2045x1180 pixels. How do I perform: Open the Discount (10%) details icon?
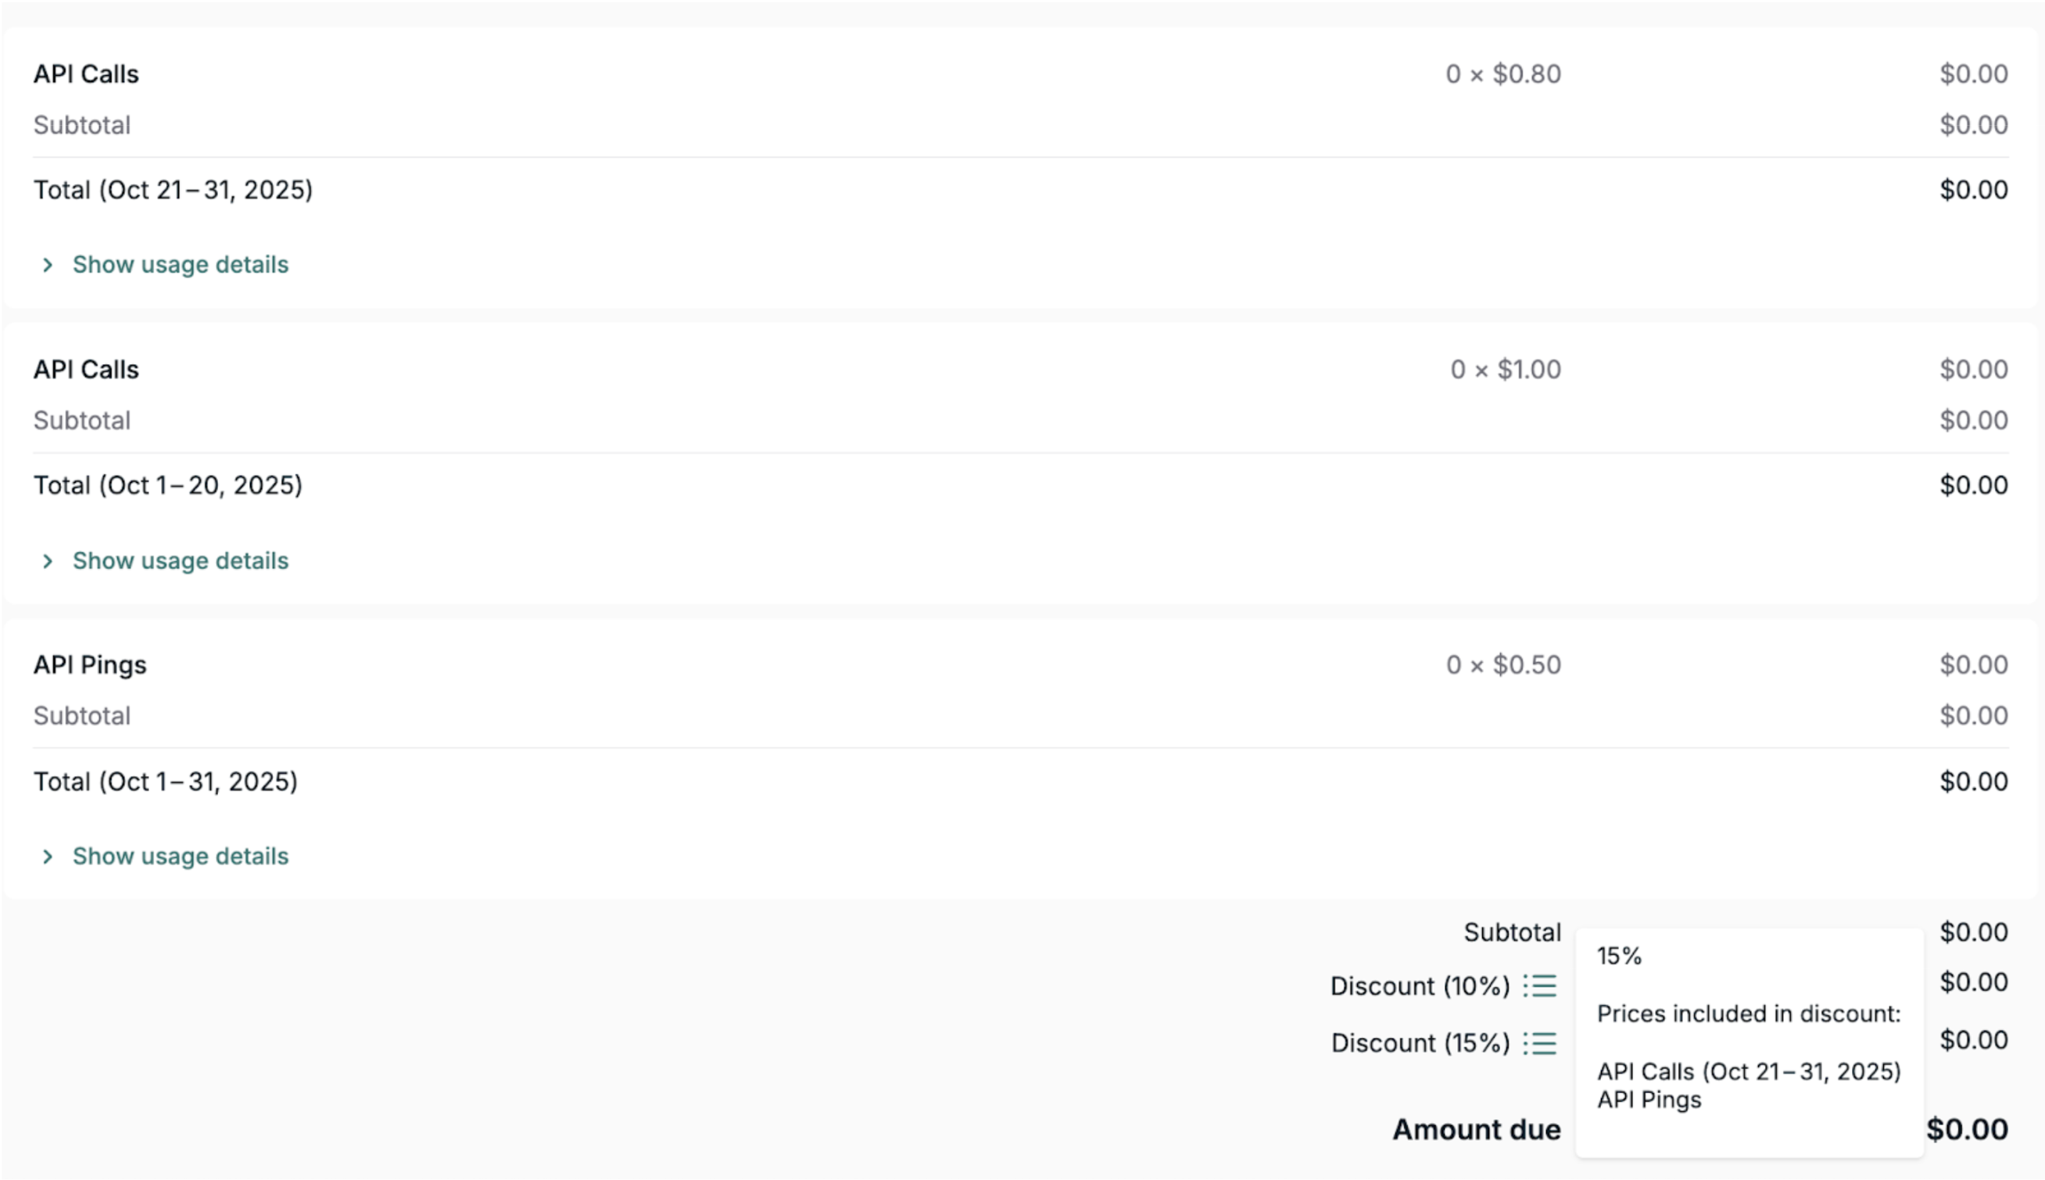coord(1541,985)
